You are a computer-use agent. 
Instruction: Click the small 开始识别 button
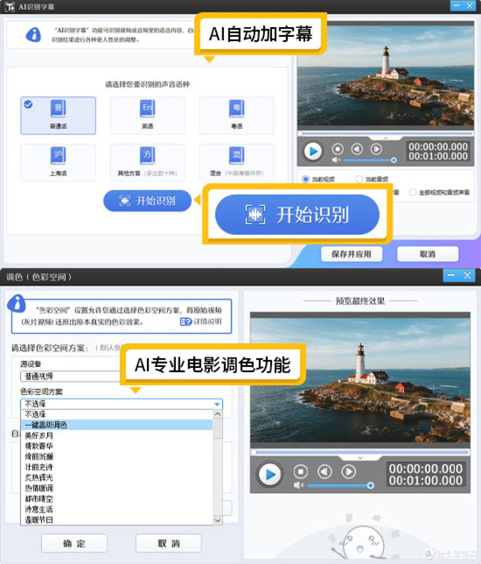pyautogui.click(x=147, y=201)
